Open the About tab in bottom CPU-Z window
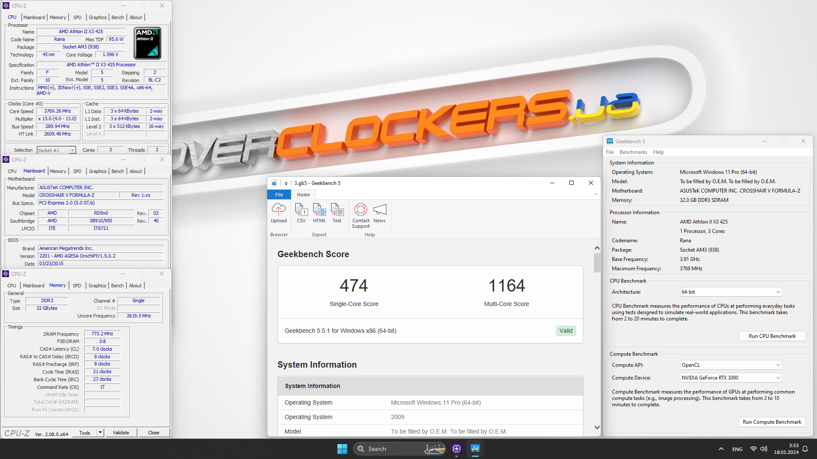Image resolution: width=817 pixels, height=459 pixels. click(x=135, y=286)
